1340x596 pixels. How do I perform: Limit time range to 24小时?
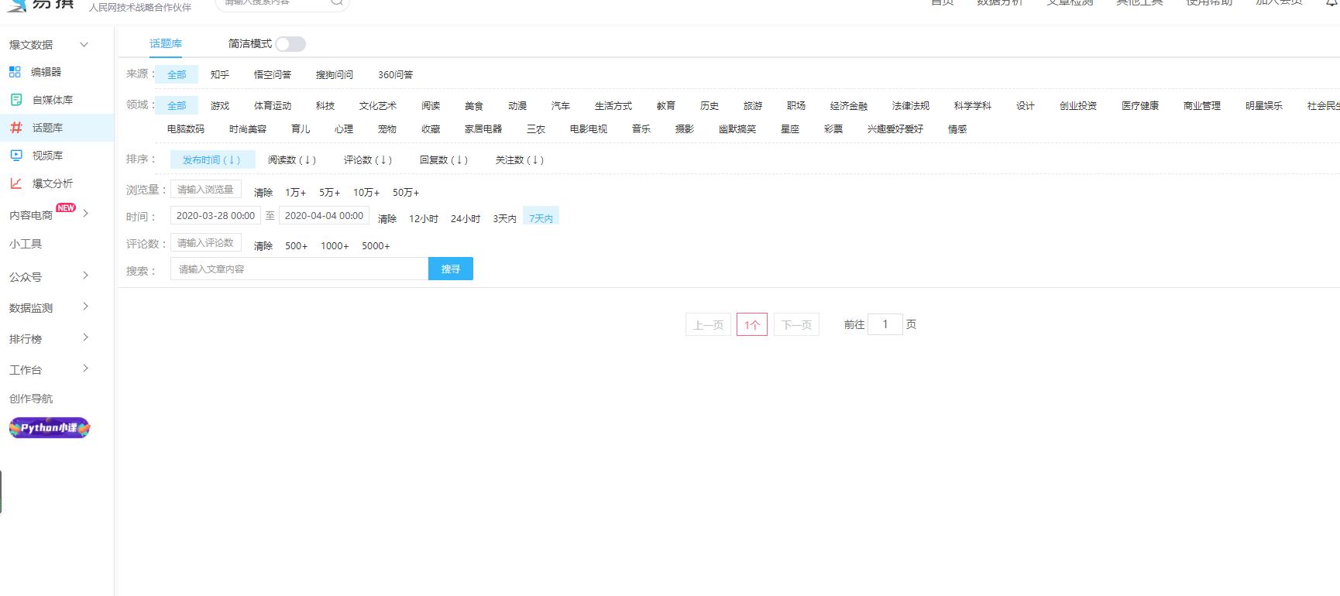[x=466, y=219]
